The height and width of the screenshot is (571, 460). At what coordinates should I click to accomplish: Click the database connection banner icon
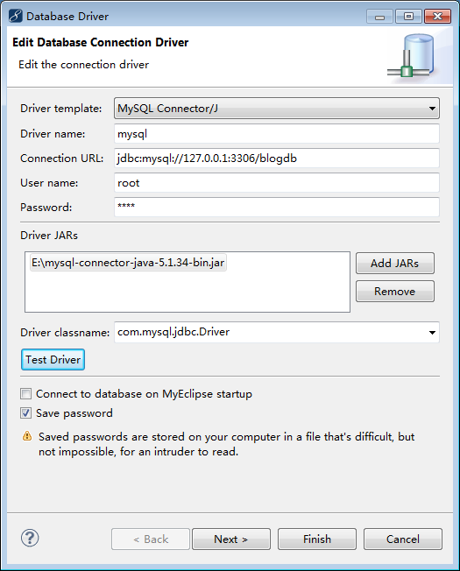tap(412, 55)
